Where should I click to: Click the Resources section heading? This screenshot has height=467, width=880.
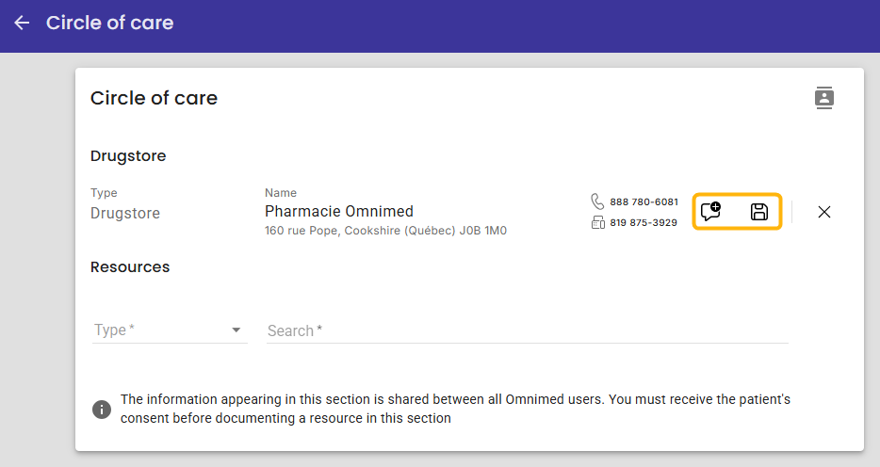point(130,266)
